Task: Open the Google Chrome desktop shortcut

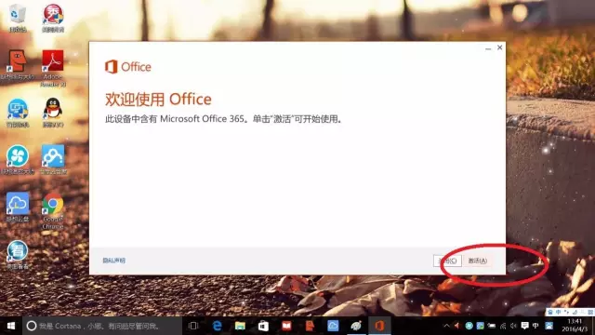Action: (x=53, y=211)
